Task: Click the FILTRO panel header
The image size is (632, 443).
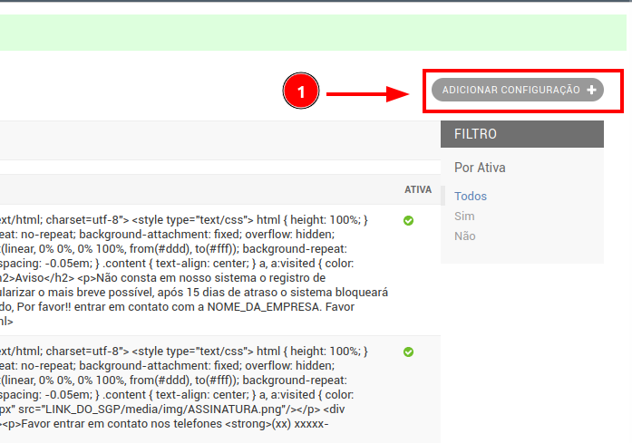Action: tap(521, 134)
